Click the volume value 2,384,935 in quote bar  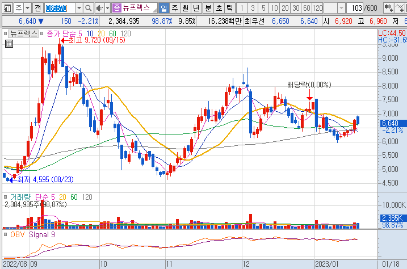[124, 21]
